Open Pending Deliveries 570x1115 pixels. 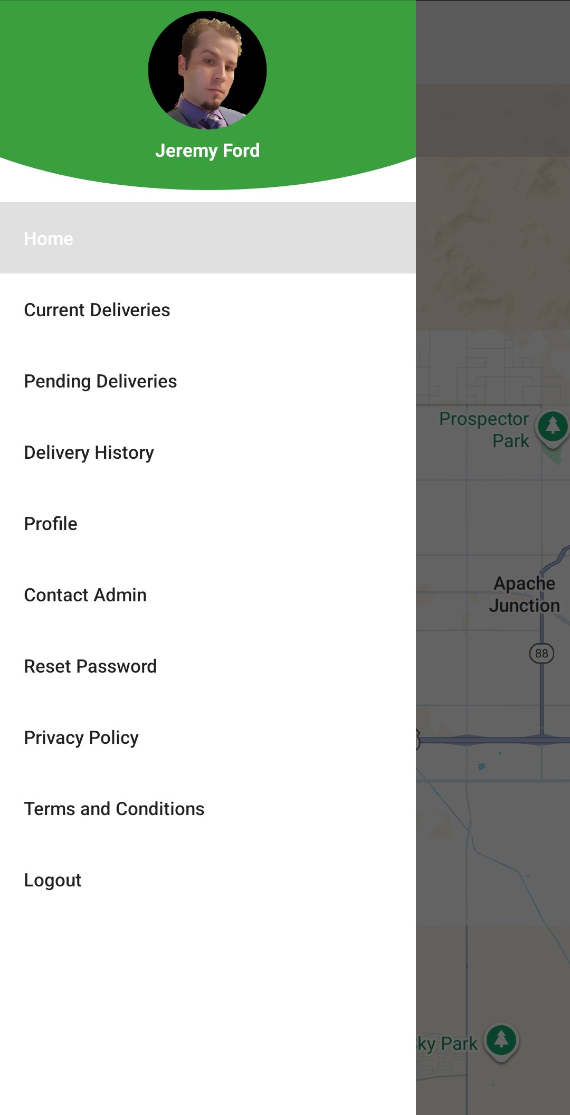(x=100, y=381)
